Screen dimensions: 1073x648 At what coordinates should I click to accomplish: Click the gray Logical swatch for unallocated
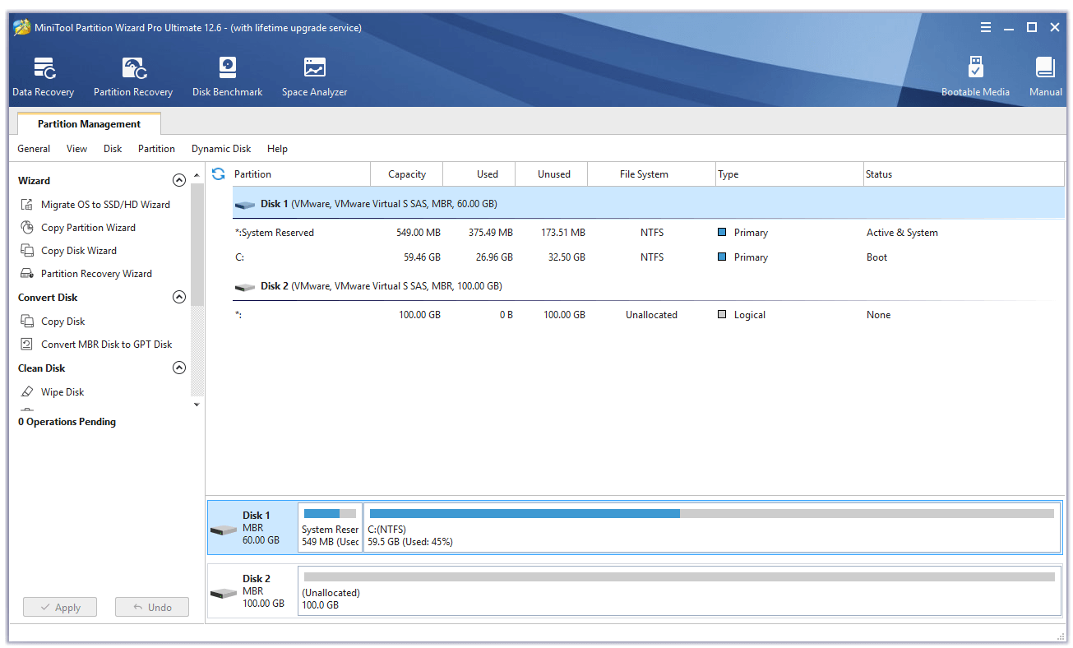point(722,315)
